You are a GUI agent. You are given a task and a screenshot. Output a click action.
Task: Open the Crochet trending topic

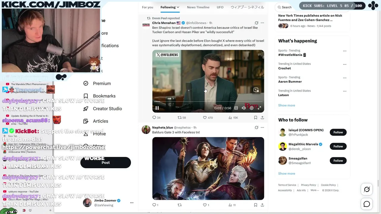(x=285, y=68)
